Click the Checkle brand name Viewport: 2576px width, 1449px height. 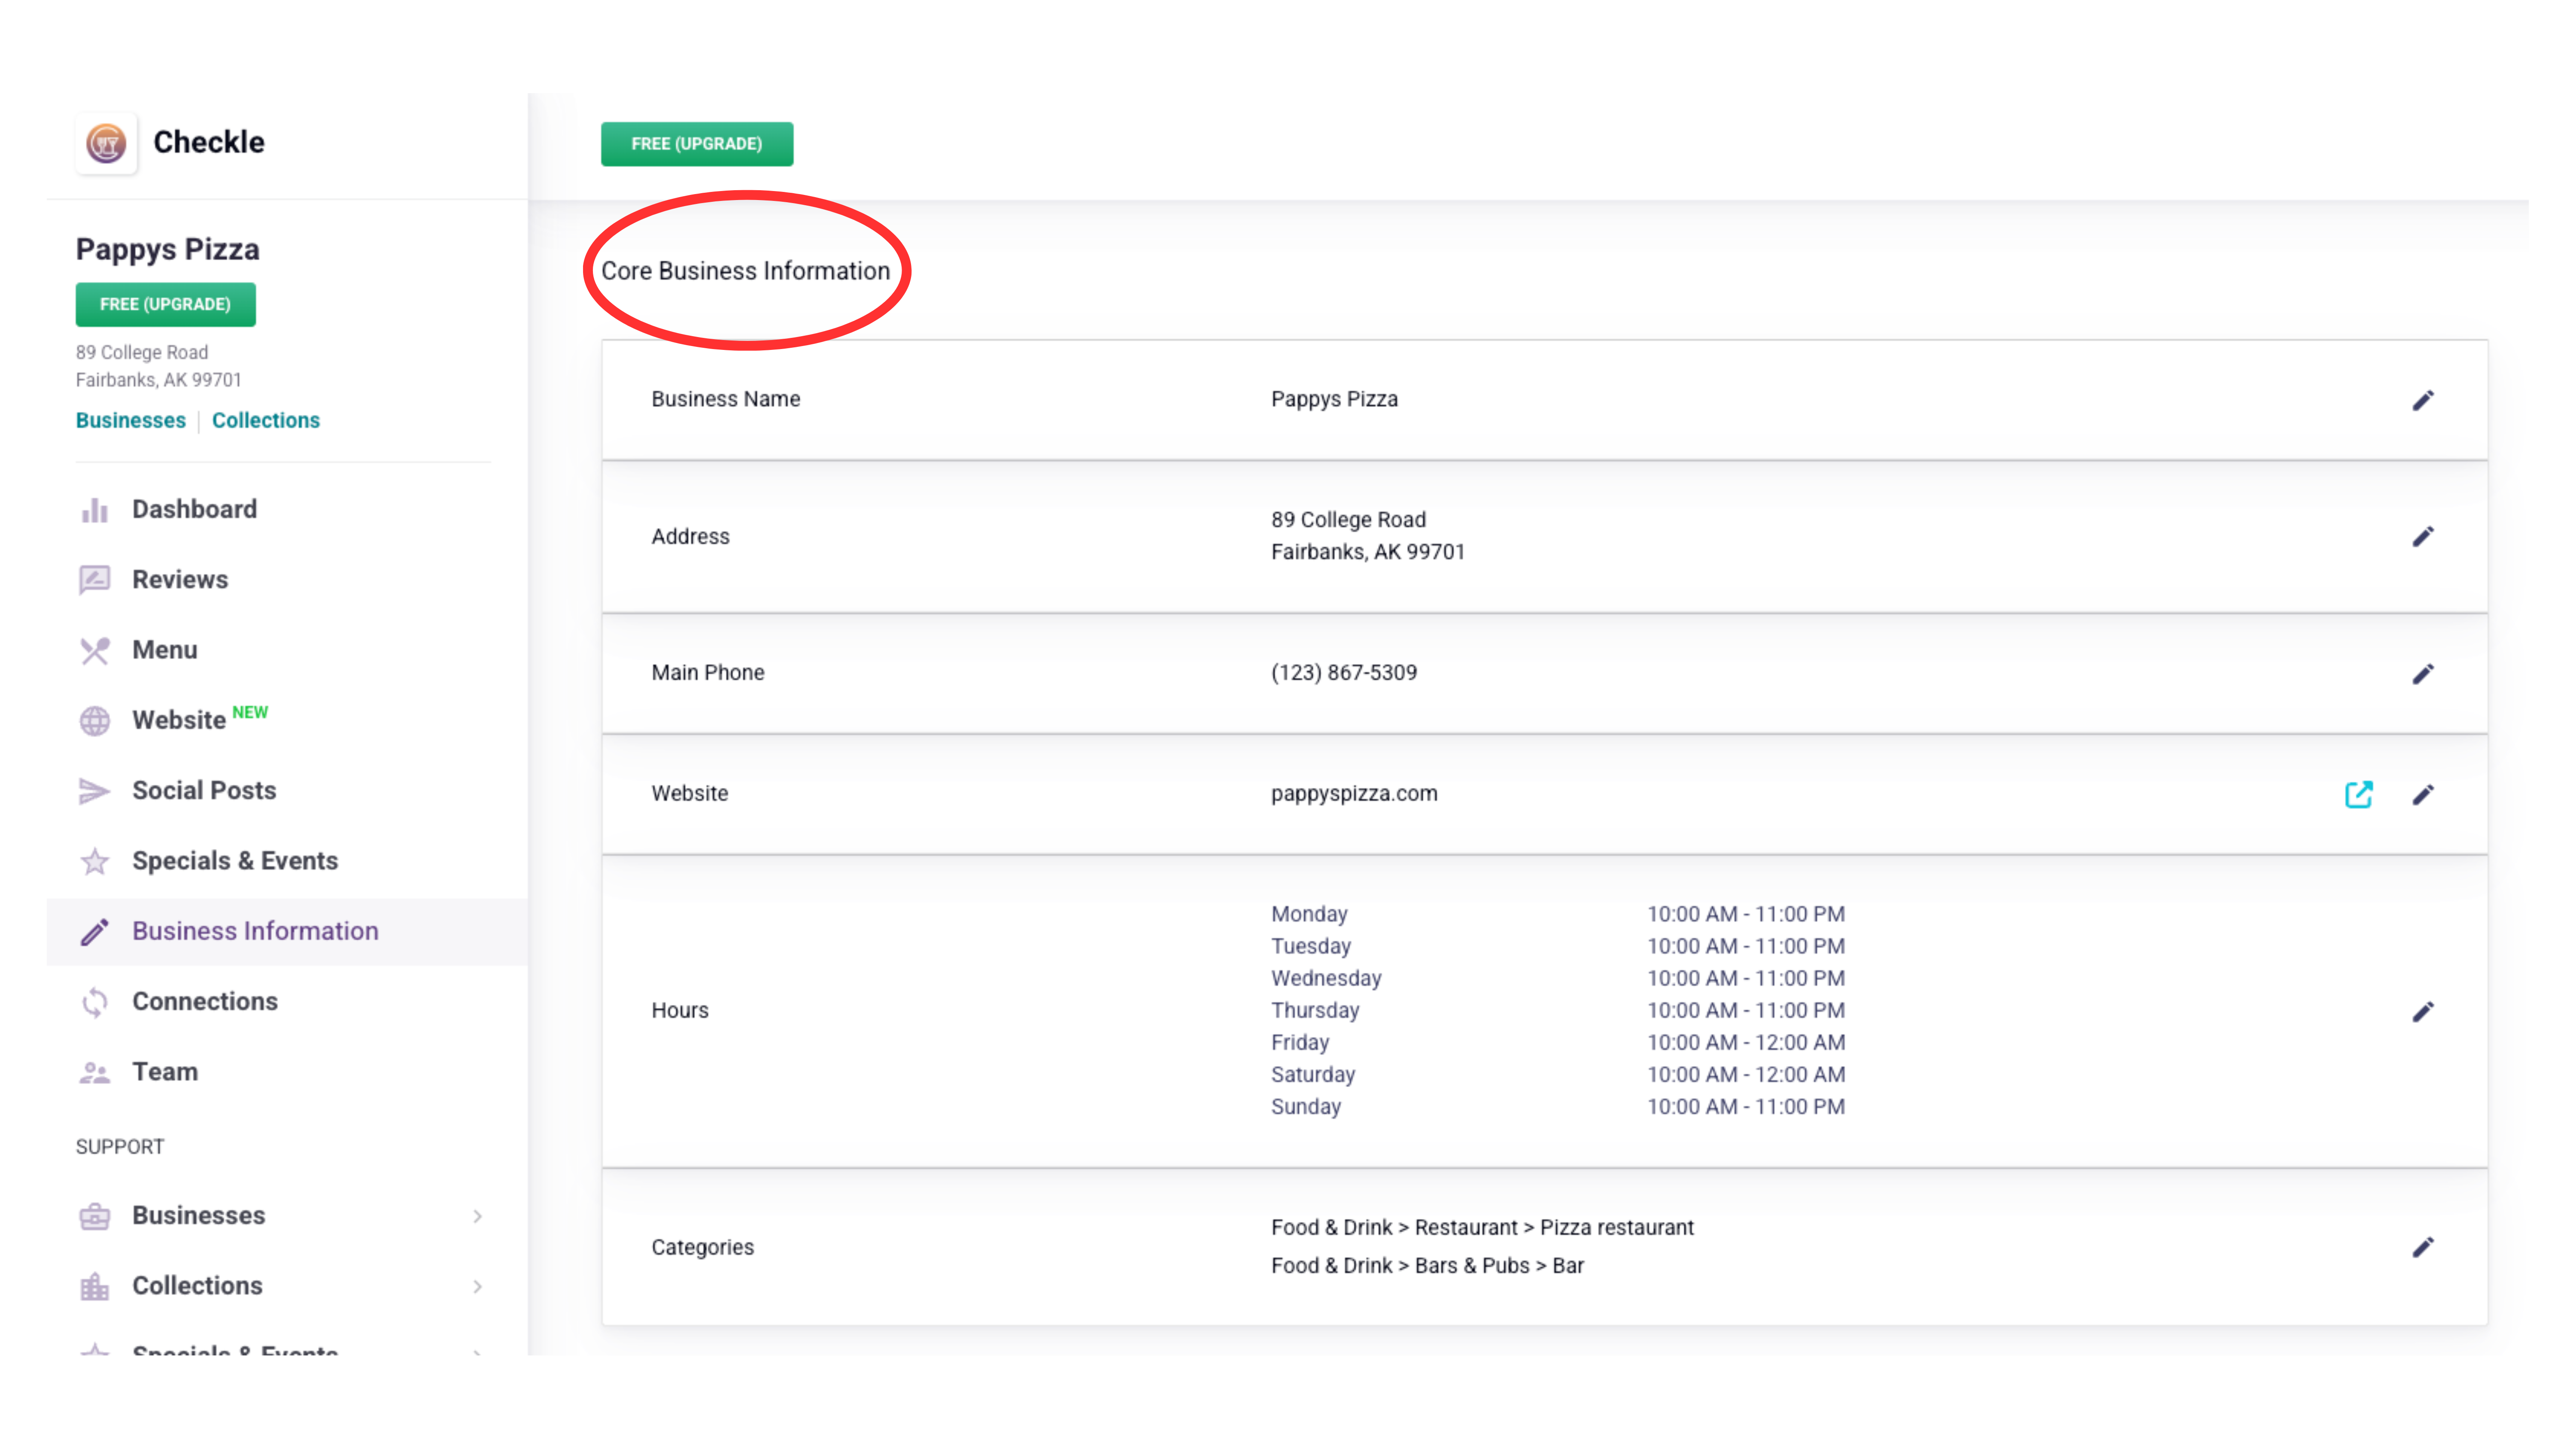(209, 143)
